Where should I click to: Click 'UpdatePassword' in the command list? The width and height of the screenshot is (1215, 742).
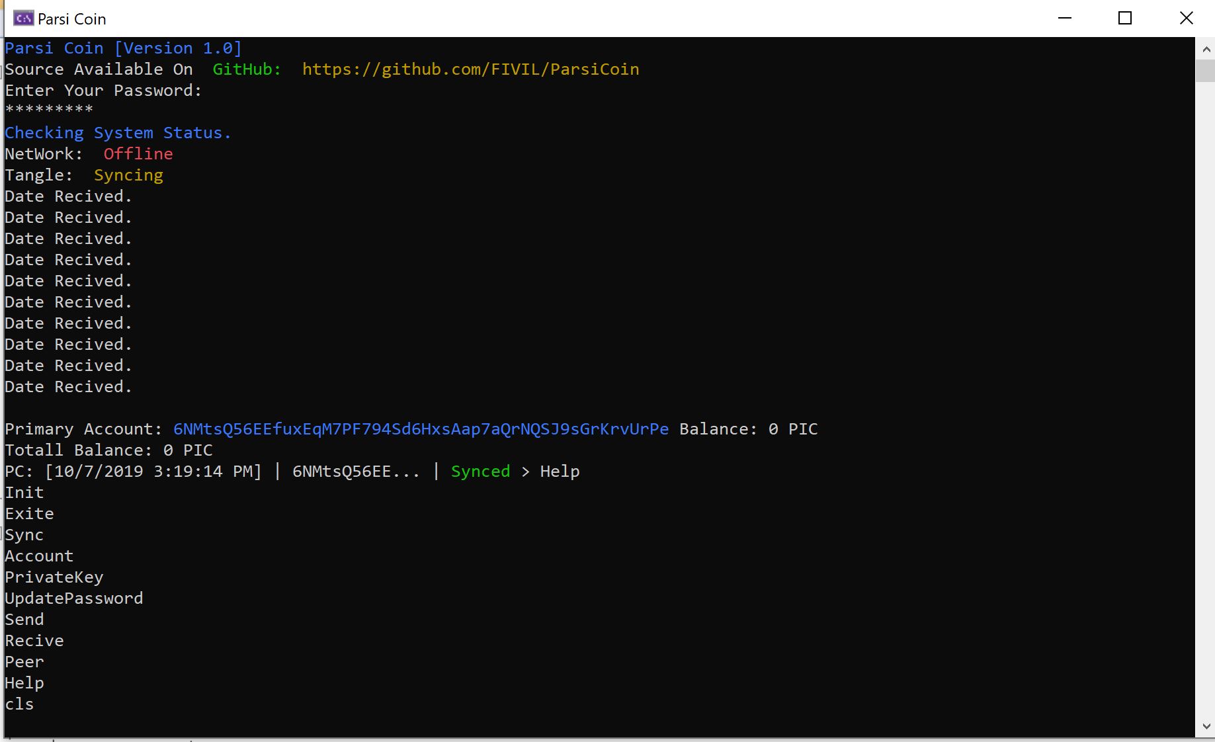tap(74, 598)
